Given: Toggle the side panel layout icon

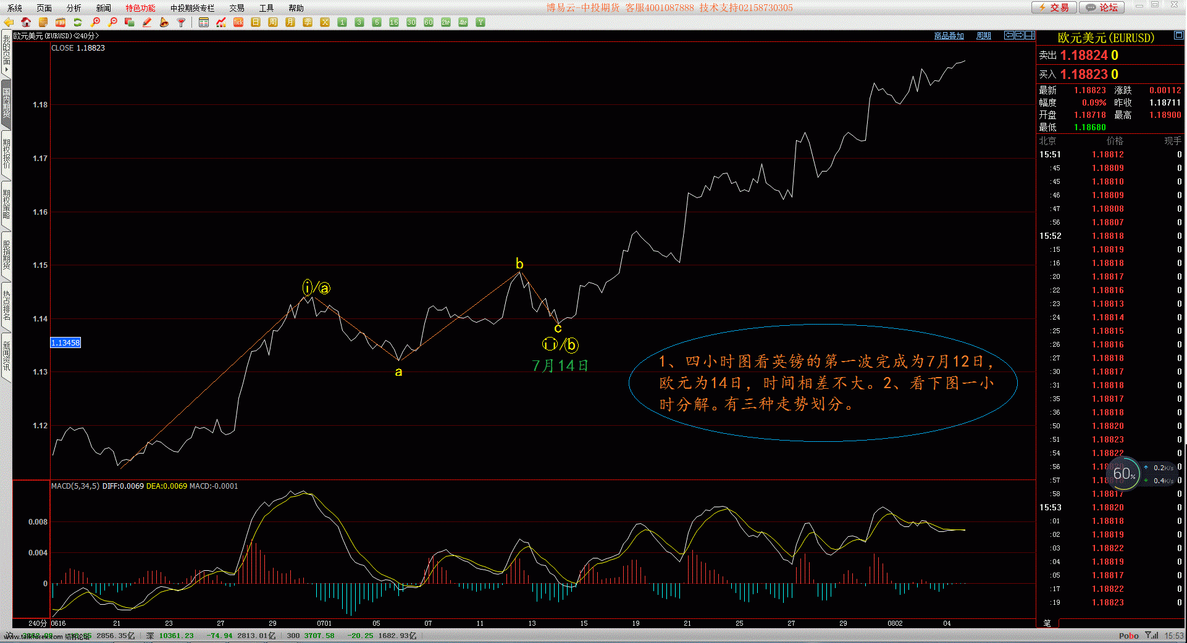Looking at the screenshot, I should (x=1030, y=35).
